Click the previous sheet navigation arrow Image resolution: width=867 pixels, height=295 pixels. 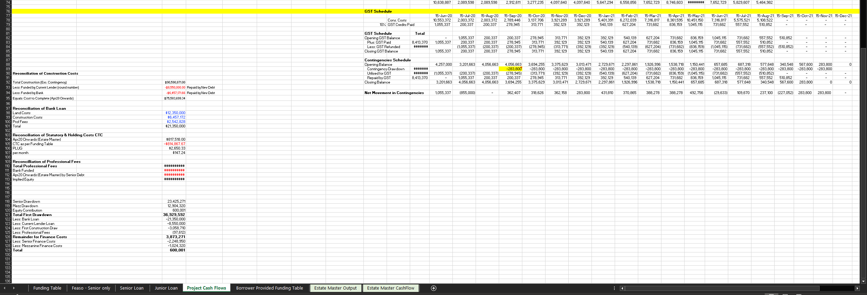pos(4,288)
